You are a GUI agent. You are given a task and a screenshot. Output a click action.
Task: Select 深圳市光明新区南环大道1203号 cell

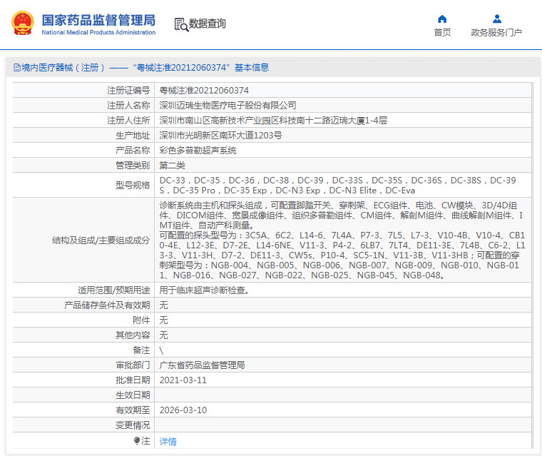pyautogui.click(x=342, y=136)
